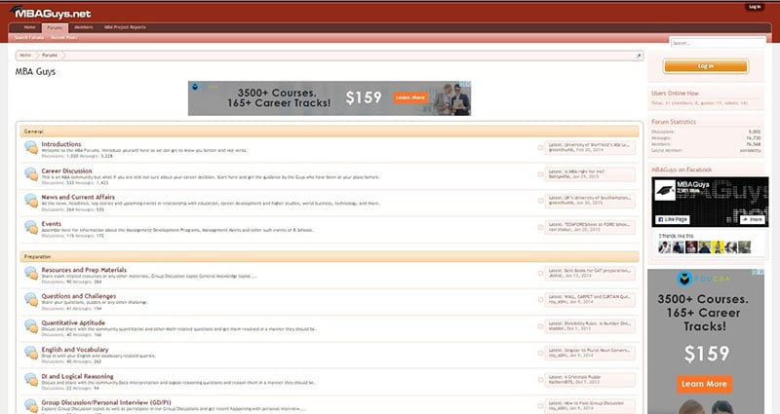Screen dimensions: 780x414
Task: Open the latest post link in Events row
Action: [x=597, y=224]
